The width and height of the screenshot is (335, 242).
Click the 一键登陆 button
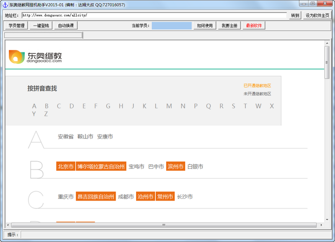tap(41, 25)
